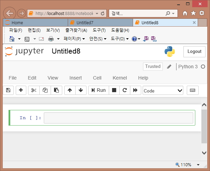This screenshot has width=210, height=171.
Task: Expand the address bar dropdown arrow
Action: click(x=97, y=13)
